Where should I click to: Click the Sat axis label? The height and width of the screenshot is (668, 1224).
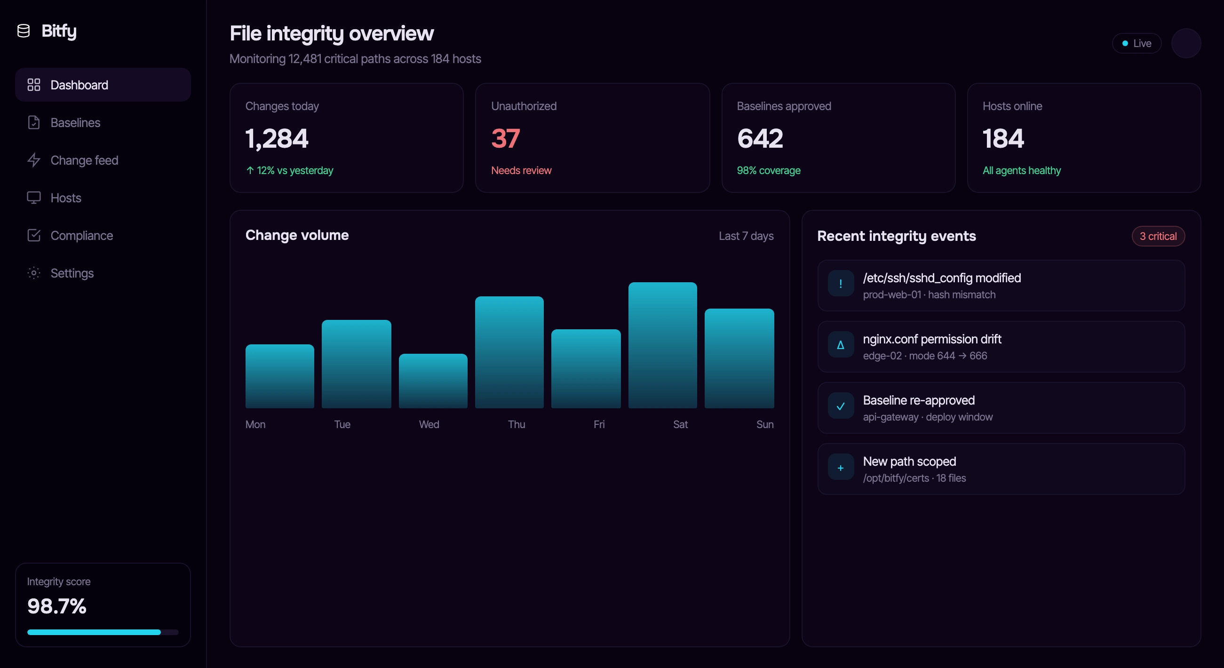680,424
